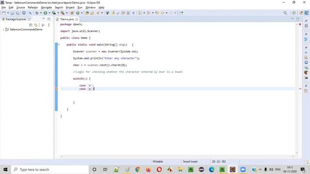Image resolution: width=310 pixels, height=174 pixels.
Task: Click the Type here to search box
Action: 50,170
